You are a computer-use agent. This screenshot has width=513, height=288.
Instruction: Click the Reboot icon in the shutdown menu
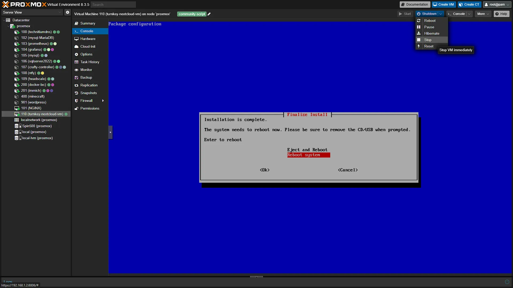(x=419, y=21)
